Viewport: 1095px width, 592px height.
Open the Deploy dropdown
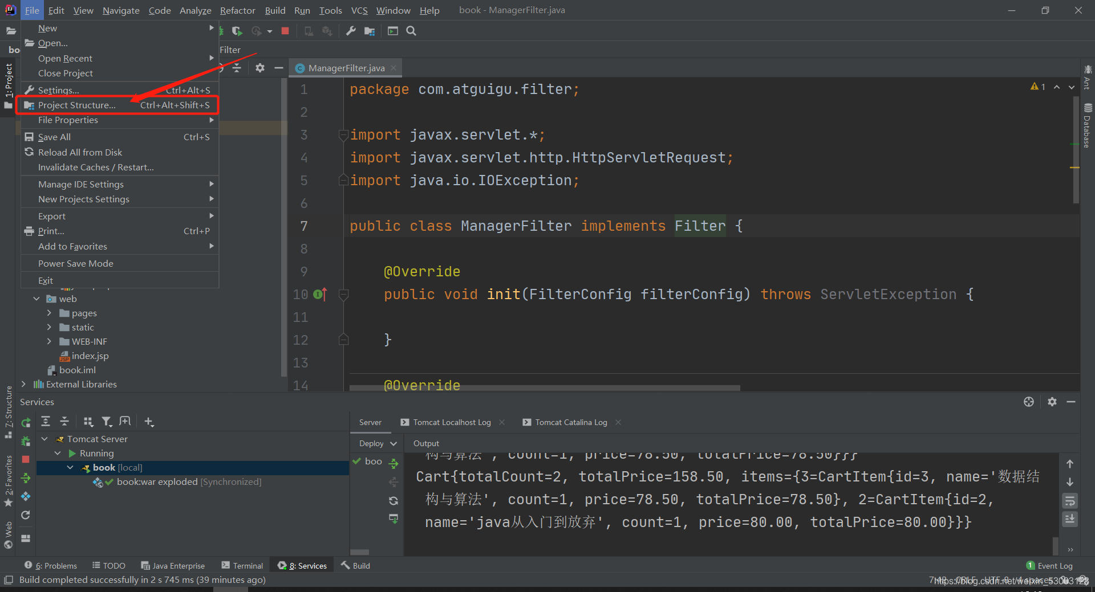pyautogui.click(x=376, y=443)
